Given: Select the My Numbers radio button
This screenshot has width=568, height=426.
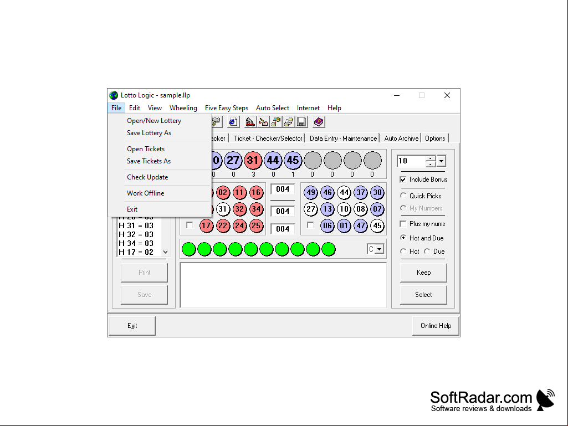Looking at the screenshot, I should click(403, 208).
